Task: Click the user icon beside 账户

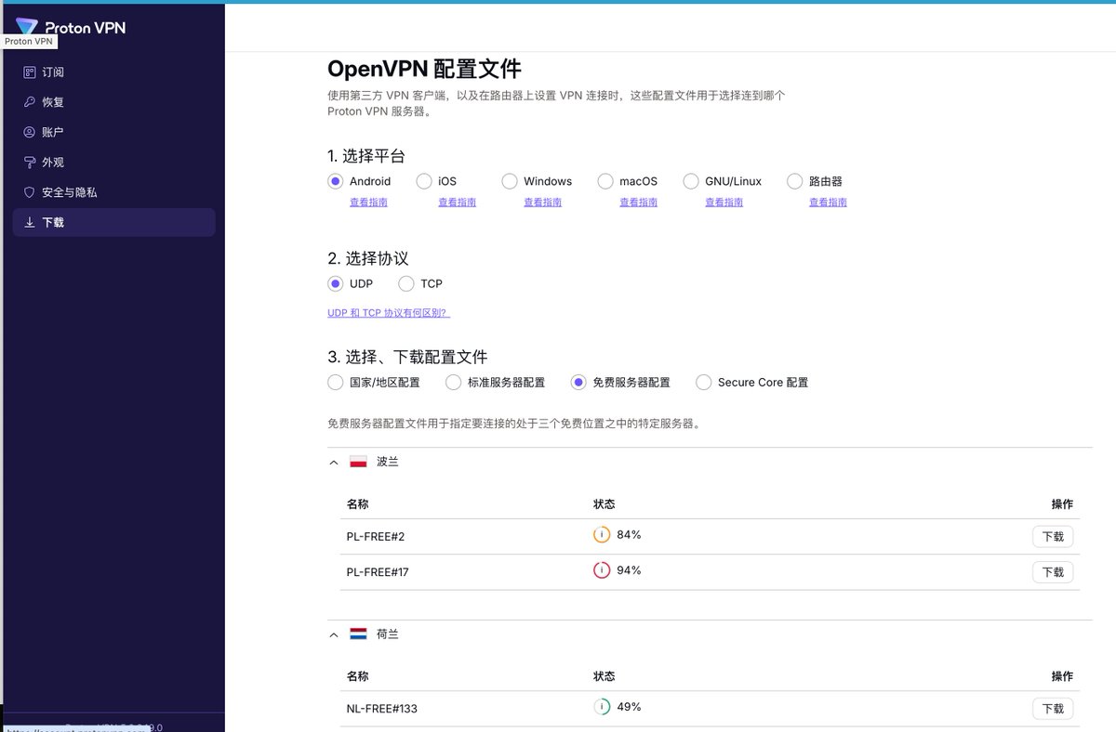Action: 30,132
